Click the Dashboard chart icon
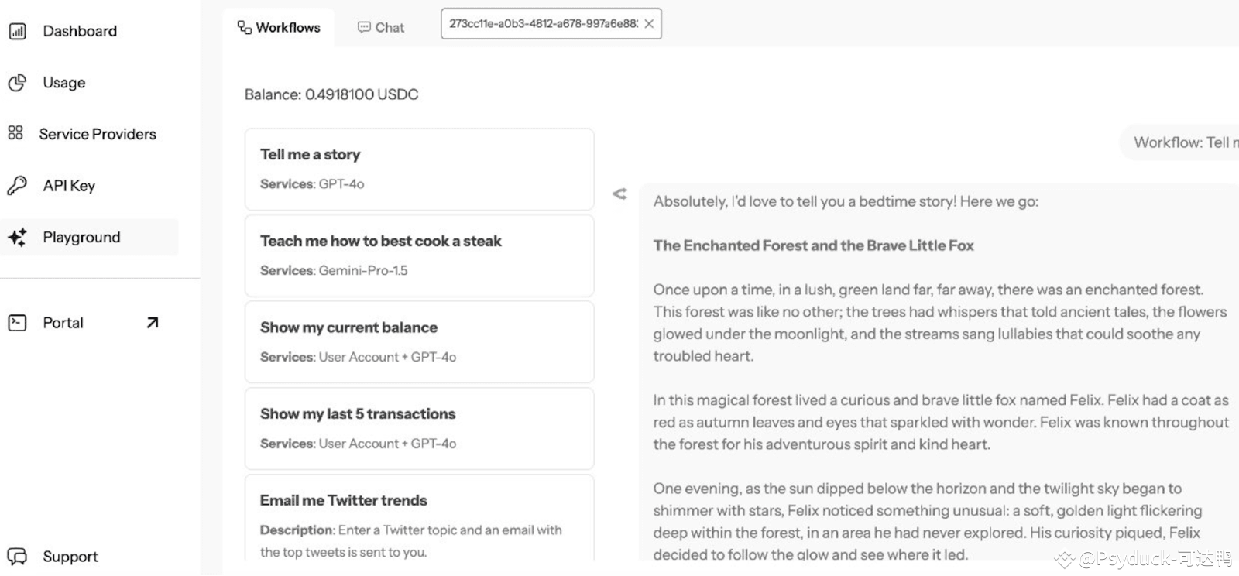This screenshot has width=1239, height=576. 17,31
